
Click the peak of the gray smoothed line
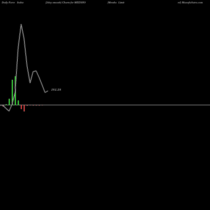21,24
